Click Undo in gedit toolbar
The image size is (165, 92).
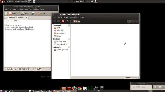(x=41, y=13)
